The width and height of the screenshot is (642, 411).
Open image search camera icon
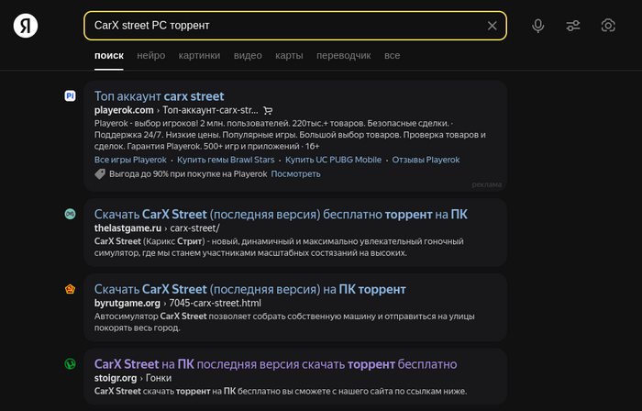[x=607, y=26]
